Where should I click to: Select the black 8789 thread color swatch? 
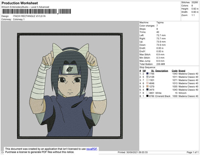pyautogui.click(x=147, y=96)
